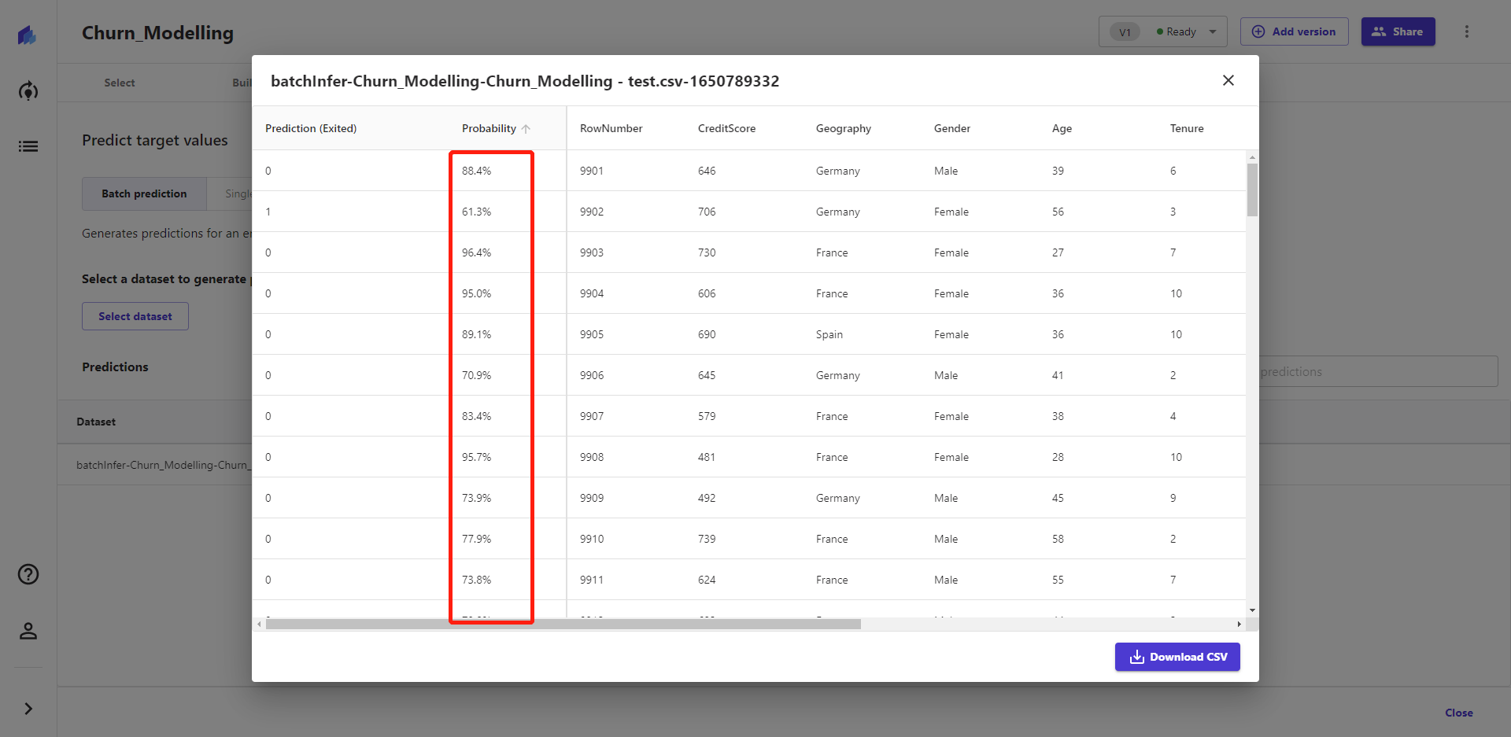
Task: Click the Close link at bottom right
Action: click(x=1458, y=713)
